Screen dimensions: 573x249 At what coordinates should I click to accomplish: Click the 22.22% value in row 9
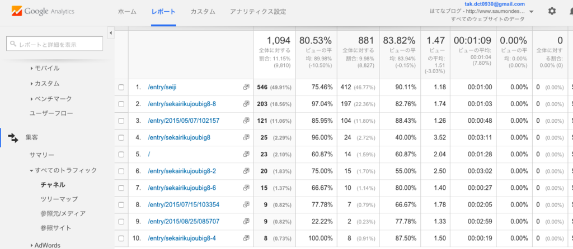click(321, 221)
